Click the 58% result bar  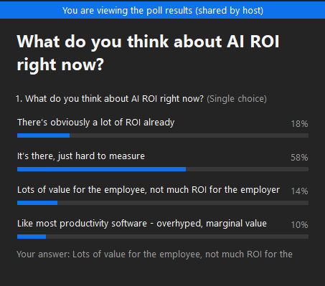[163, 169]
